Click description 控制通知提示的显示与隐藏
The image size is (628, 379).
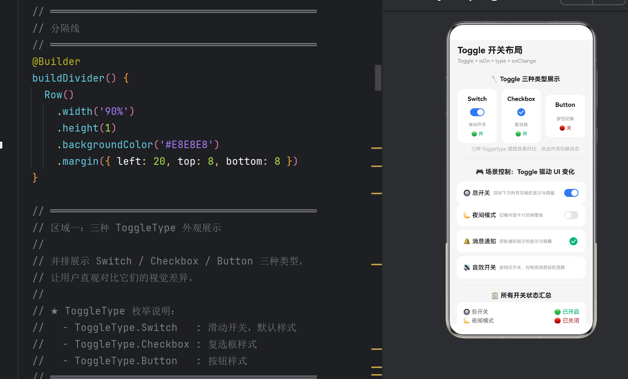click(525, 241)
